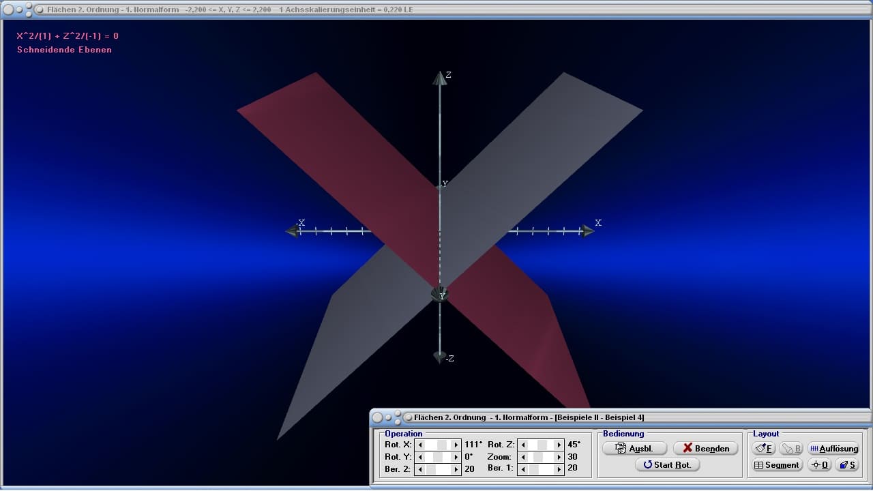Image resolution: width=873 pixels, height=491 pixels.
Task: Decrease Rot. Z with left arrow
Action: coord(522,445)
